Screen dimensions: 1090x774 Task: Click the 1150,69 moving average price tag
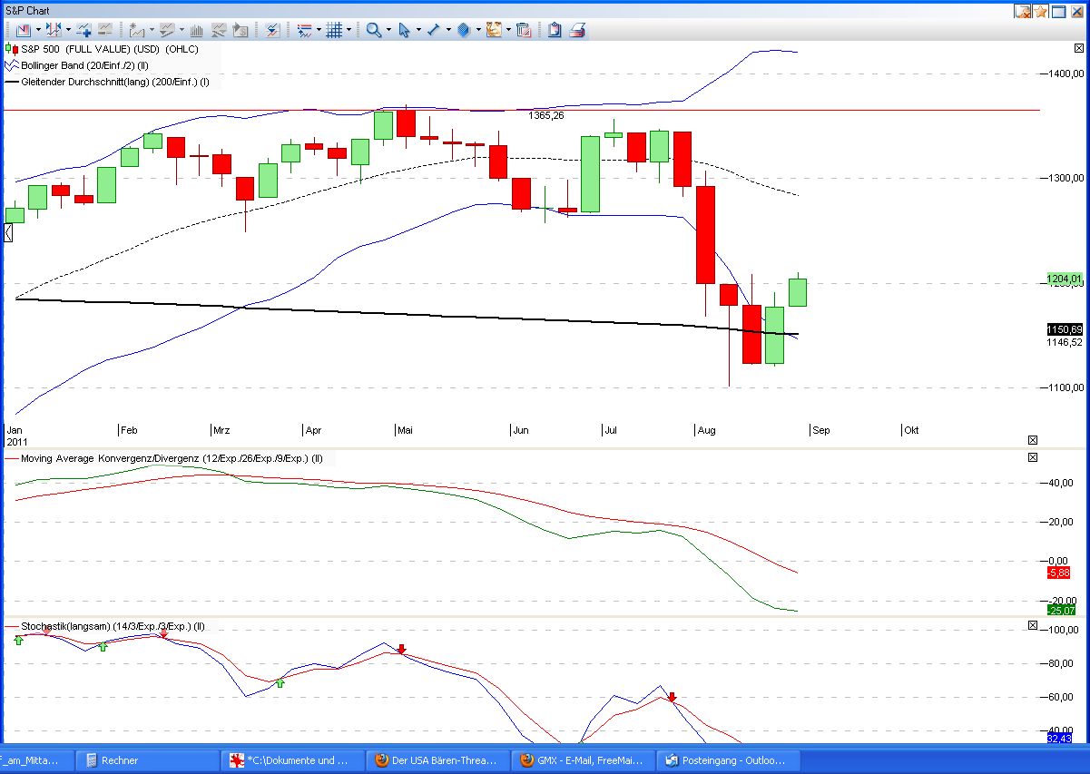pyautogui.click(x=1065, y=329)
